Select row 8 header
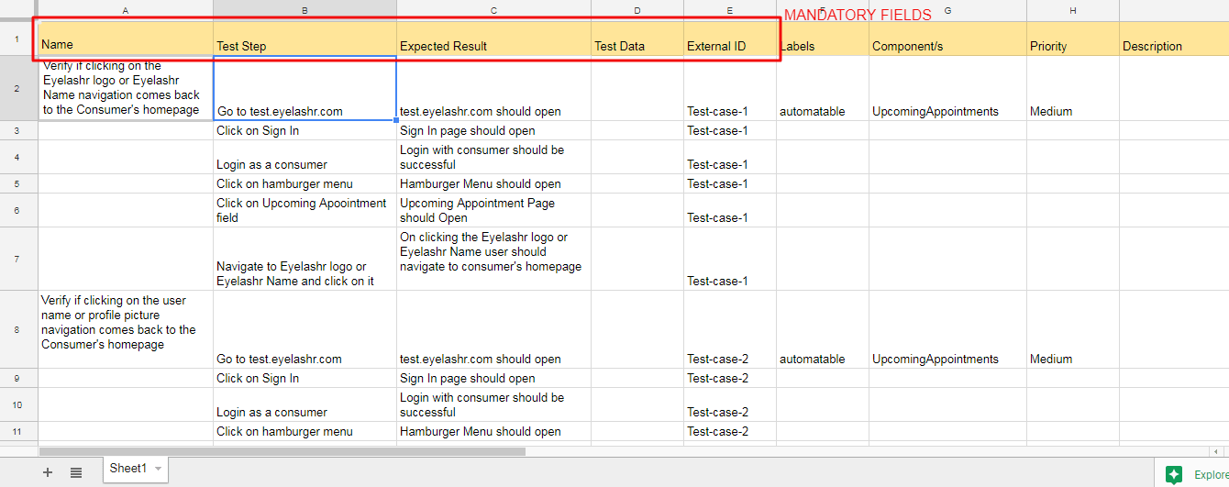Image resolution: width=1229 pixels, height=487 pixels. (18, 329)
